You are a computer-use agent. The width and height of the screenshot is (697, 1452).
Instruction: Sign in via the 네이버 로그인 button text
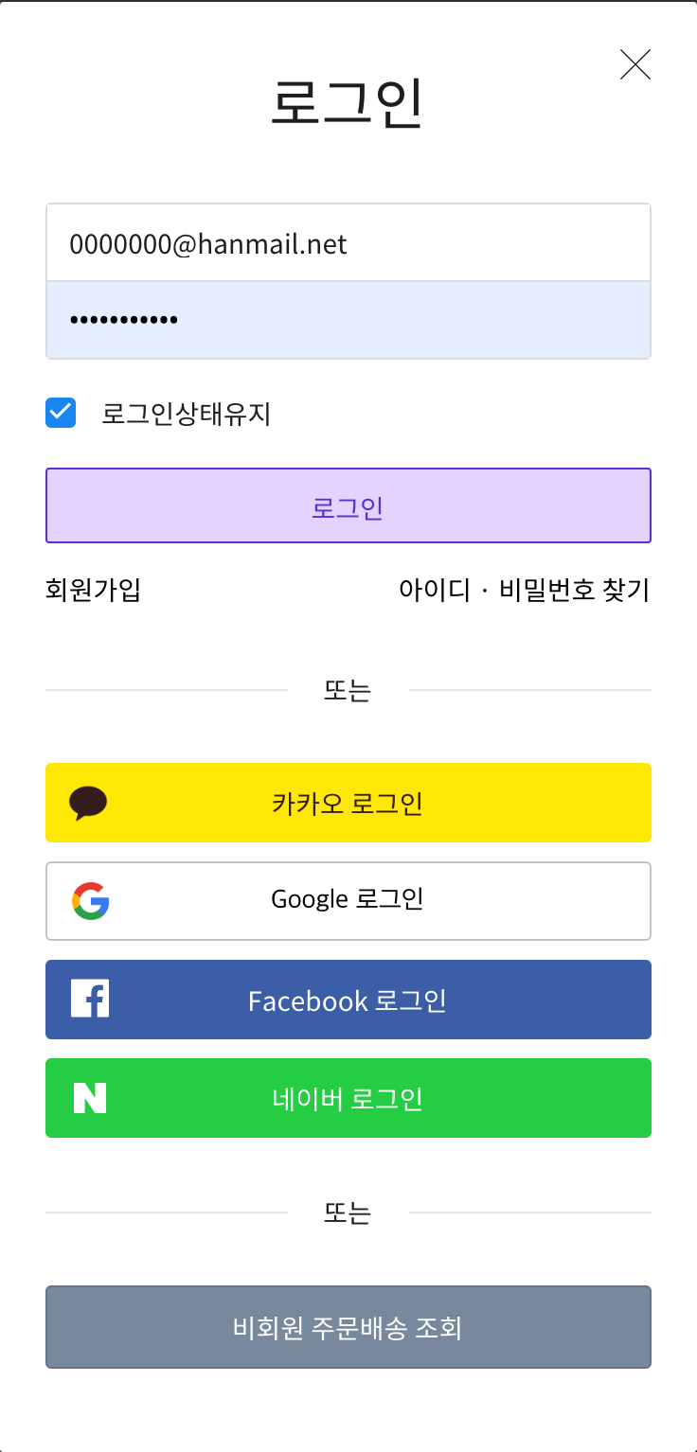tap(348, 1099)
